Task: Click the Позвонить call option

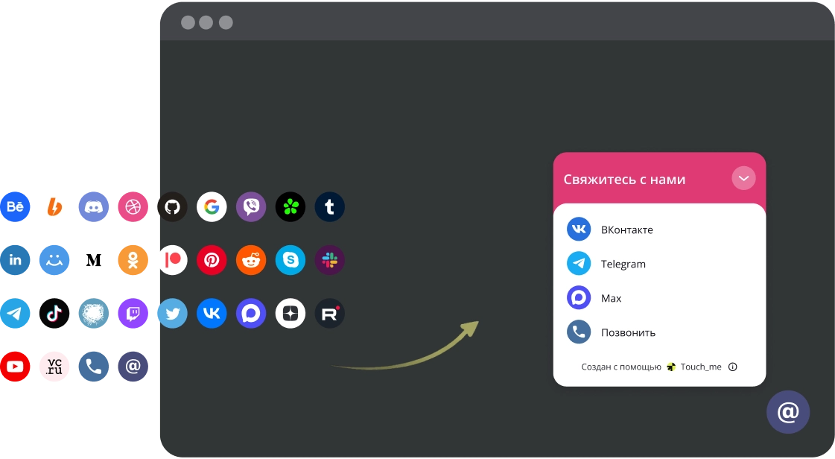Action: click(x=628, y=332)
